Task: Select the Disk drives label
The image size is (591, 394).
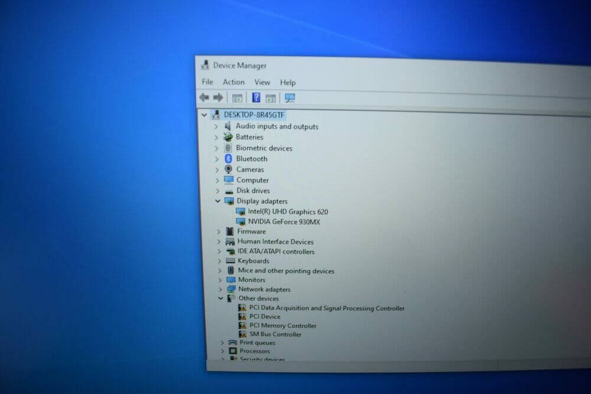Action: click(x=254, y=191)
